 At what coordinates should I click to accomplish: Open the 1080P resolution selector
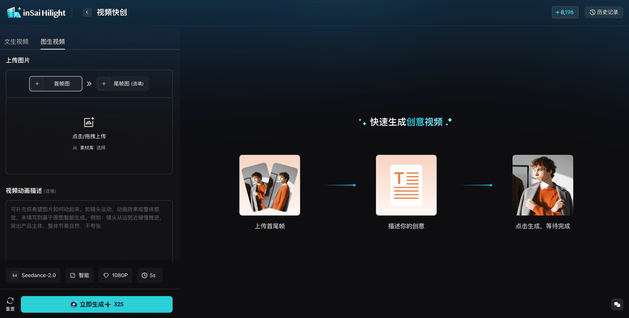pos(115,275)
